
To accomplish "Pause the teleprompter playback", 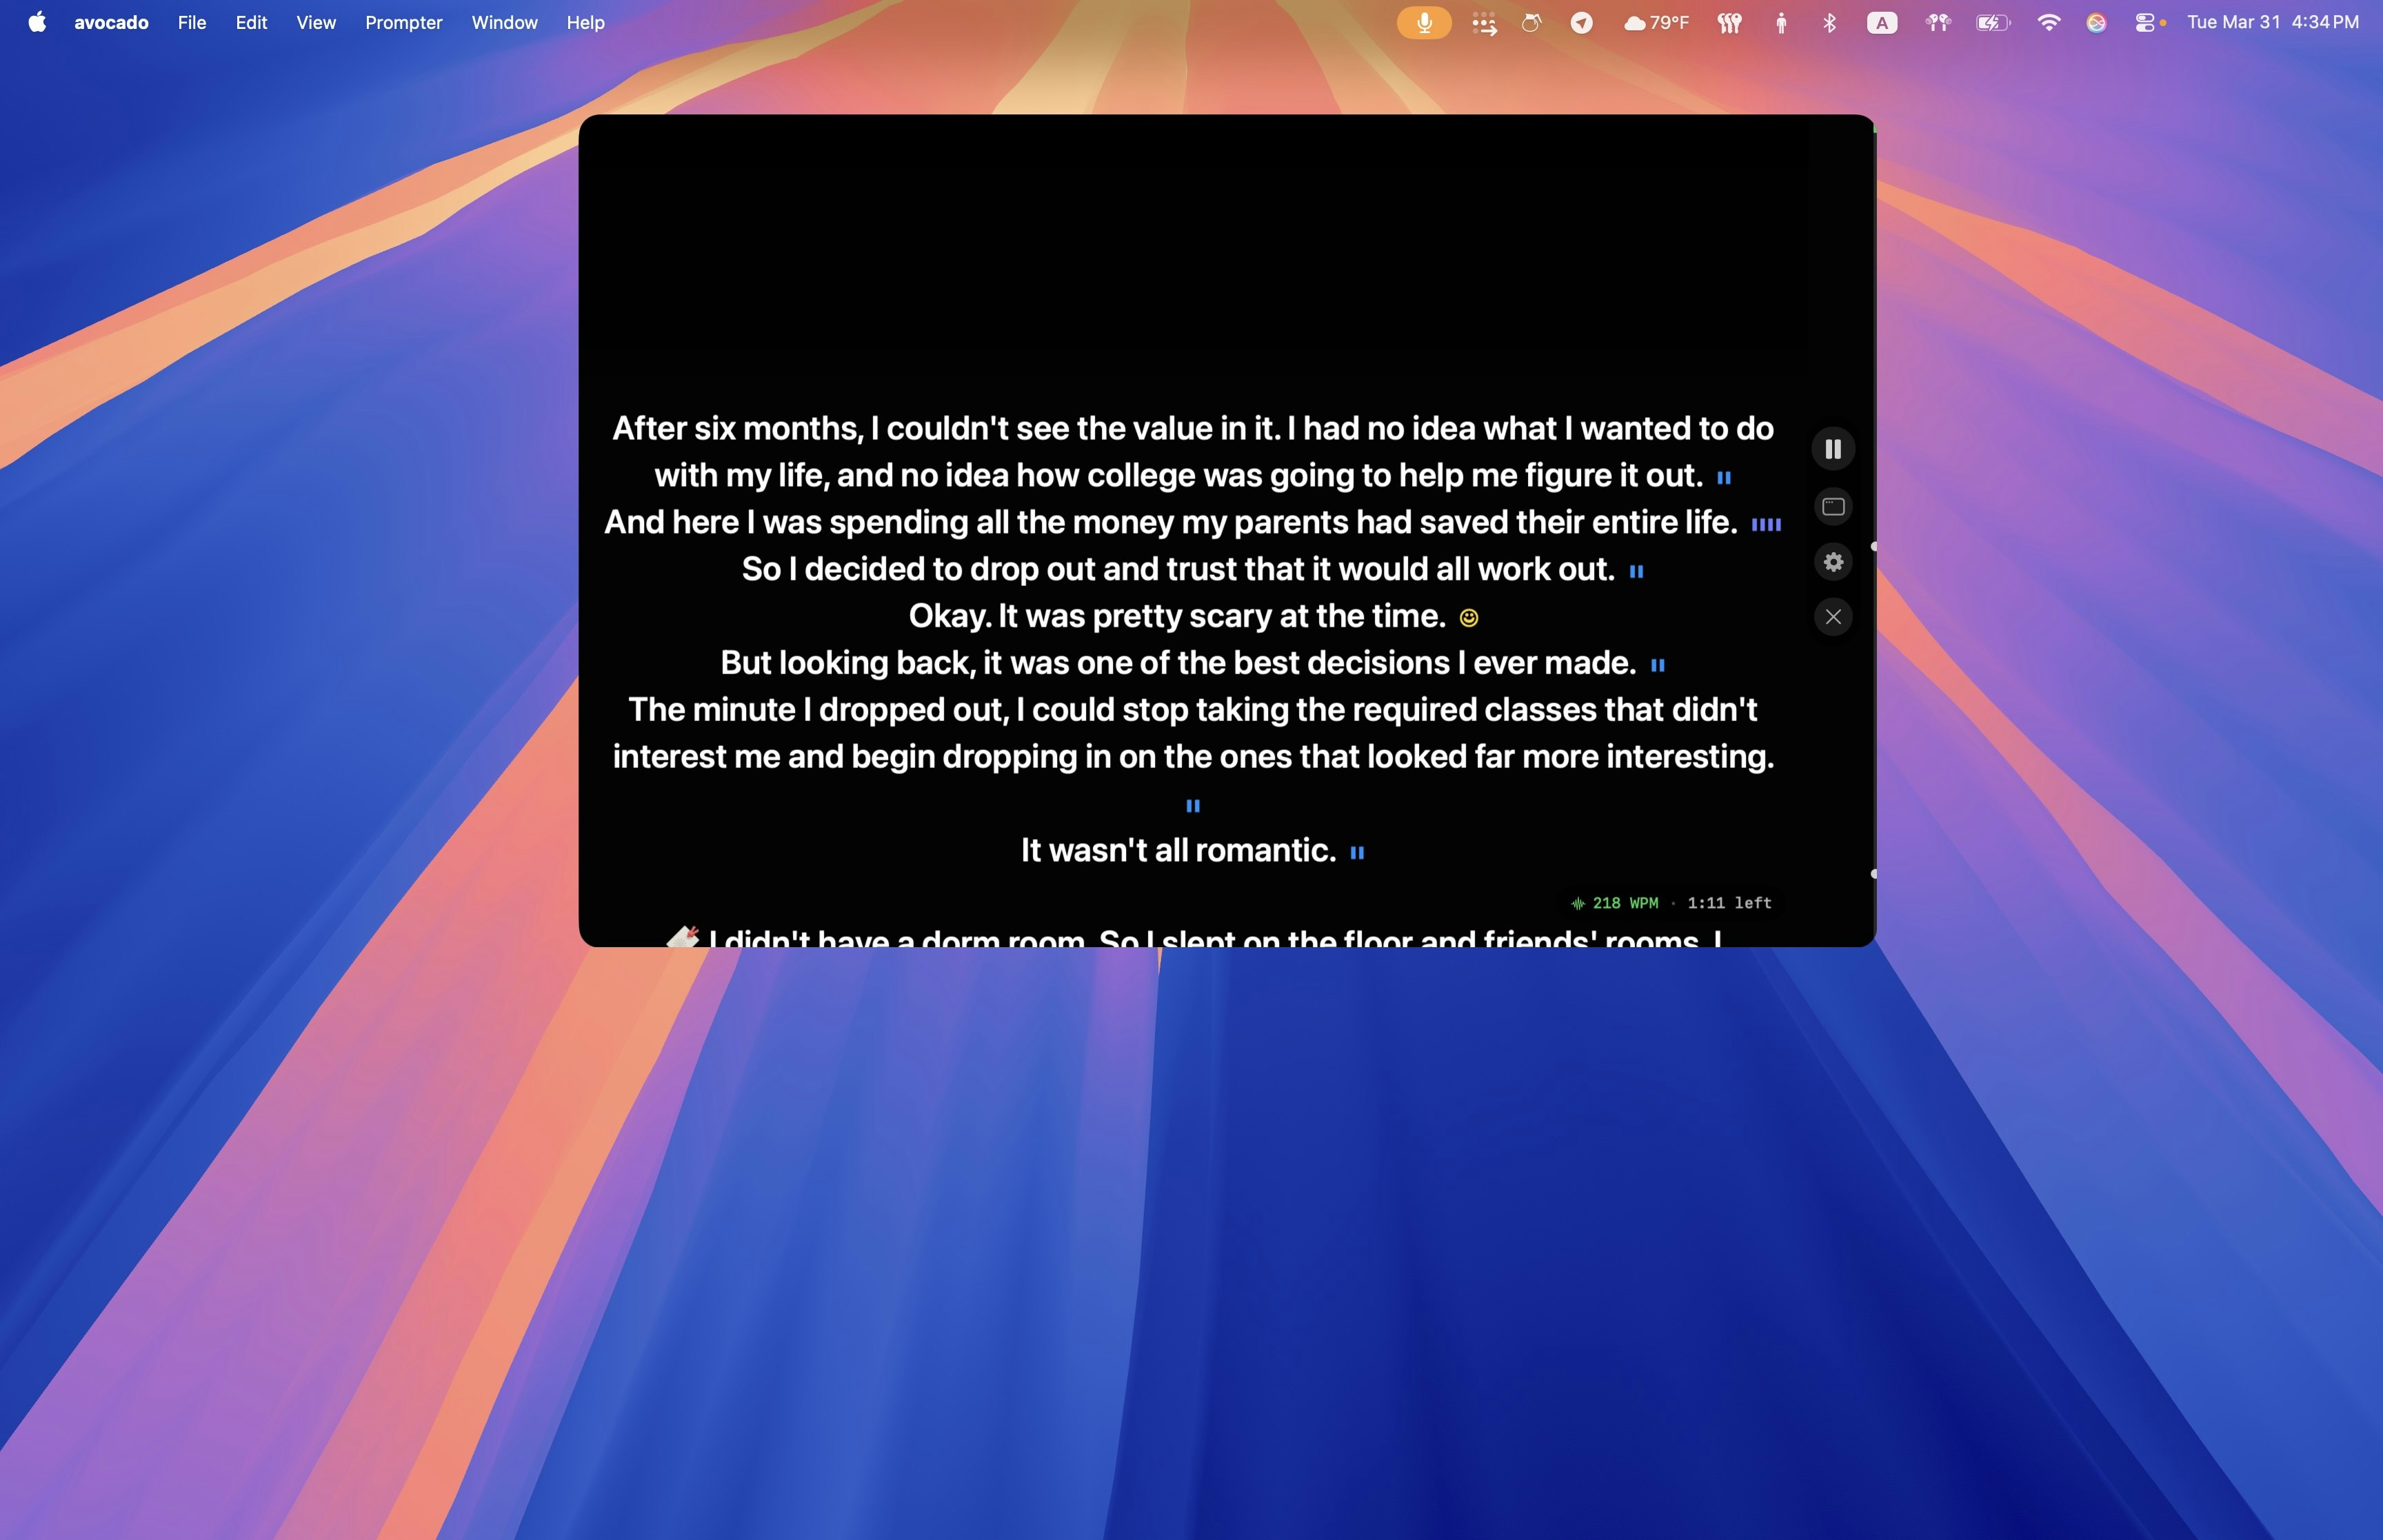I will [1833, 449].
